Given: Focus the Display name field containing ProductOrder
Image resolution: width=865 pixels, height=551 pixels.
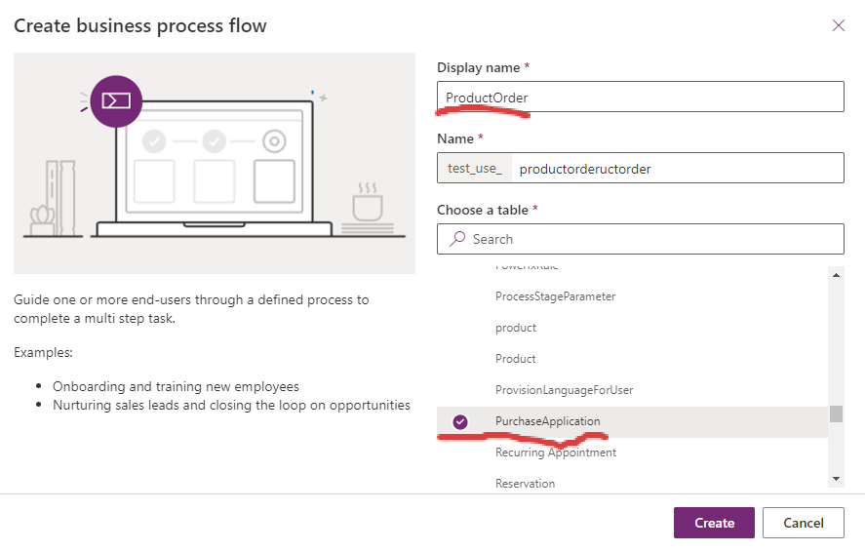Looking at the screenshot, I should click(x=640, y=98).
